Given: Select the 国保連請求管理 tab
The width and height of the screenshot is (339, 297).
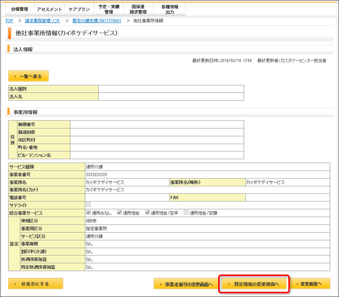Looking at the screenshot, I should tap(138, 9).
